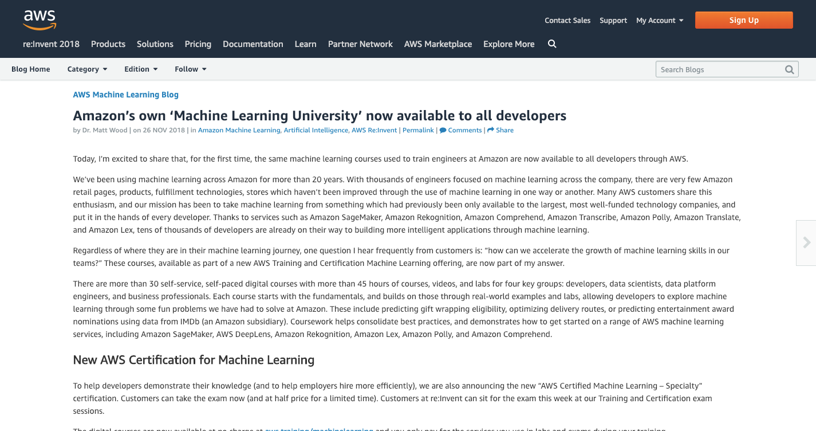Open the Learn menu item
816x431 pixels.
click(306, 44)
